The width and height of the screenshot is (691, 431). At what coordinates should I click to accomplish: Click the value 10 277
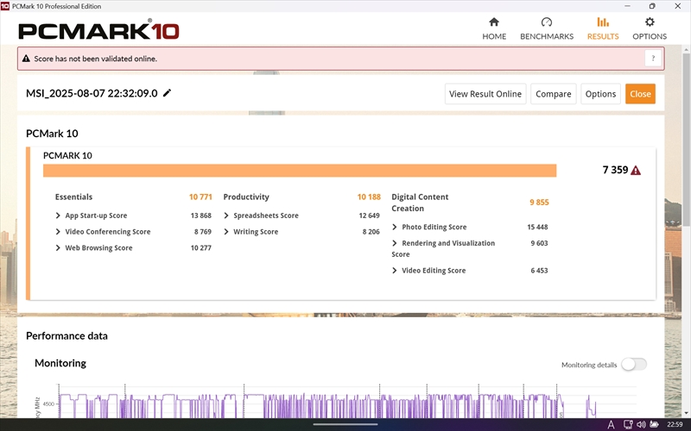201,248
